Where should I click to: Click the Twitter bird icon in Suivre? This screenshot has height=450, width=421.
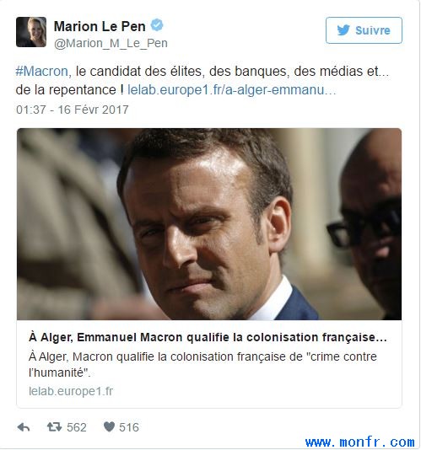(343, 30)
